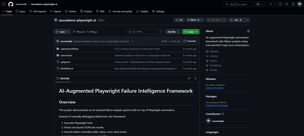Star the repository
The height and width of the screenshot is (136, 304).
236,20
